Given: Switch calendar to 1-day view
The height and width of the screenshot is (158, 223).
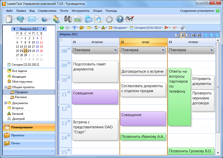Looking at the screenshot, I should click(177, 35).
